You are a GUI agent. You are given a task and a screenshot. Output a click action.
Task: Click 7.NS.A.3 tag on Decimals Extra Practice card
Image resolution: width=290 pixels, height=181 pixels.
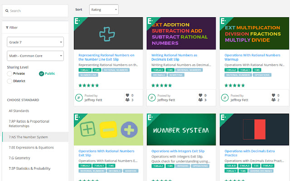tap(245, 166)
